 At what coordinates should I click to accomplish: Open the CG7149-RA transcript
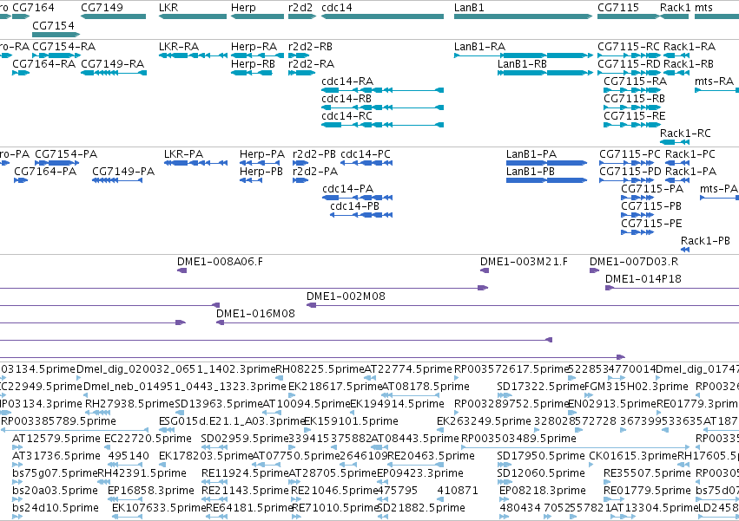coord(114,73)
